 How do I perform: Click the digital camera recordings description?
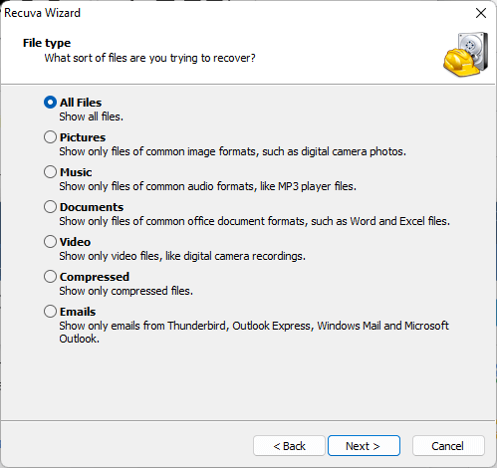pos(182,256)
